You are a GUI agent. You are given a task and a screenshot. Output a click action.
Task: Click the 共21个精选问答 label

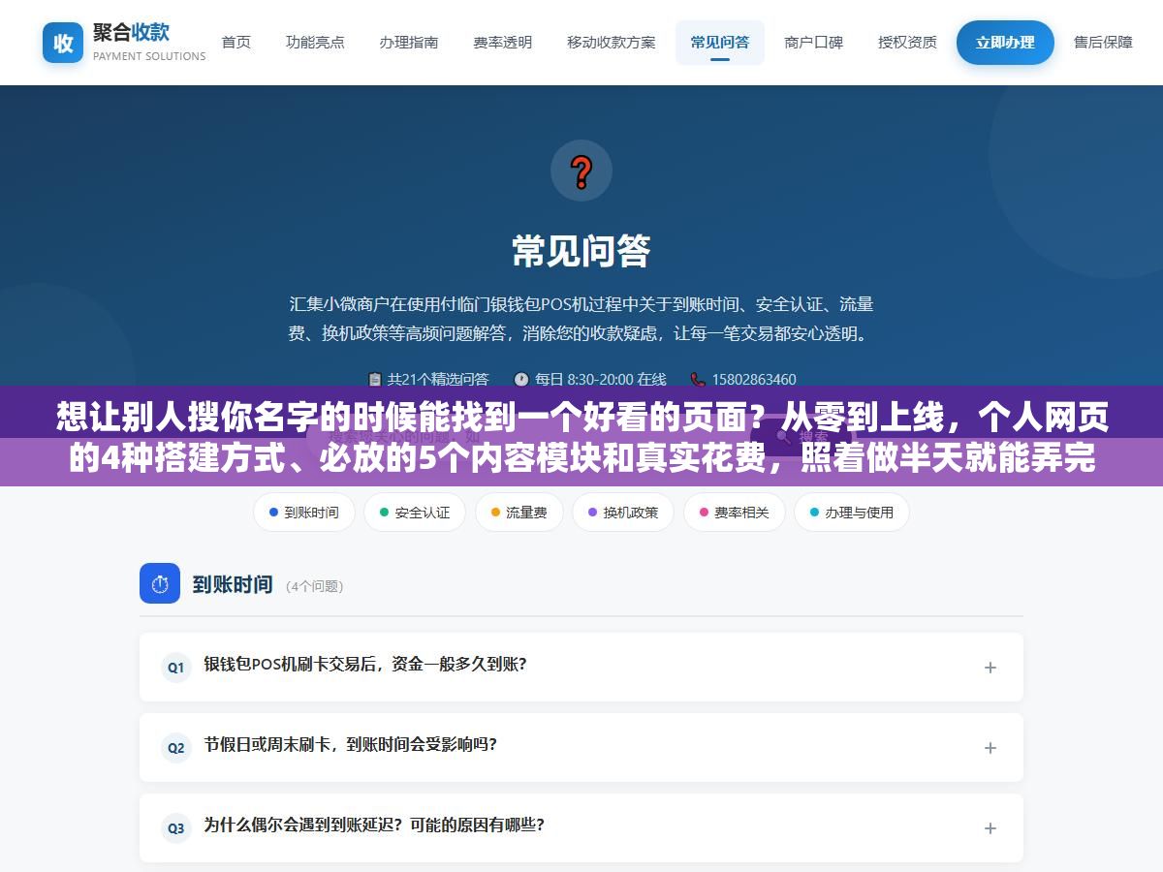[x=438, y=380]
